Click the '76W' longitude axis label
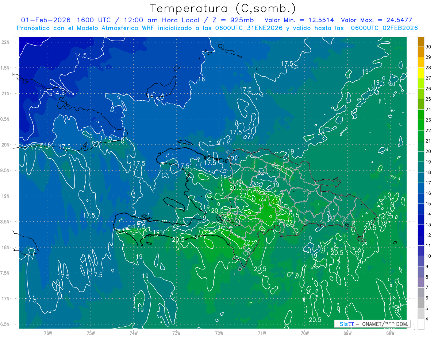This screenshot has width=438, height=338. coord(48,333)
